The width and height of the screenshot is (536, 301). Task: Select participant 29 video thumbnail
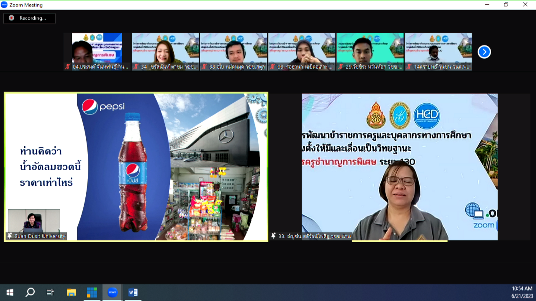point(370,52)
